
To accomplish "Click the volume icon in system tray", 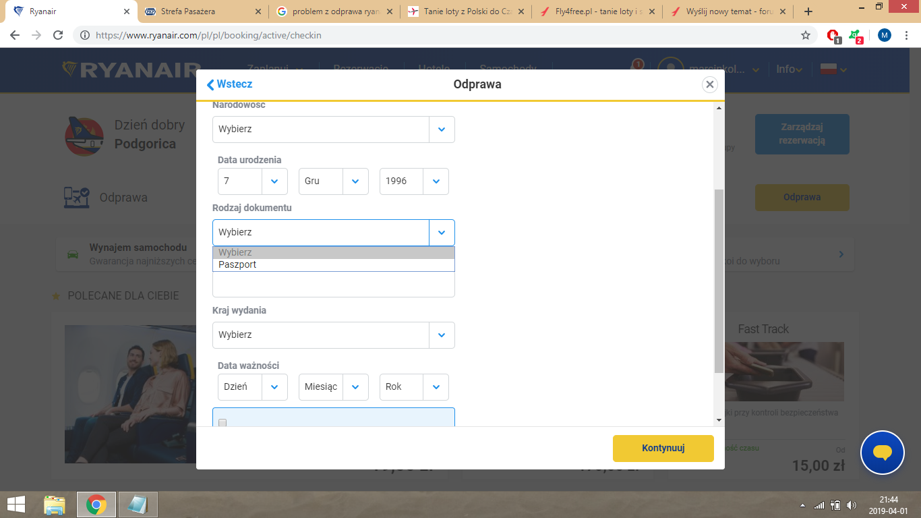I will (x=852, y=505).
